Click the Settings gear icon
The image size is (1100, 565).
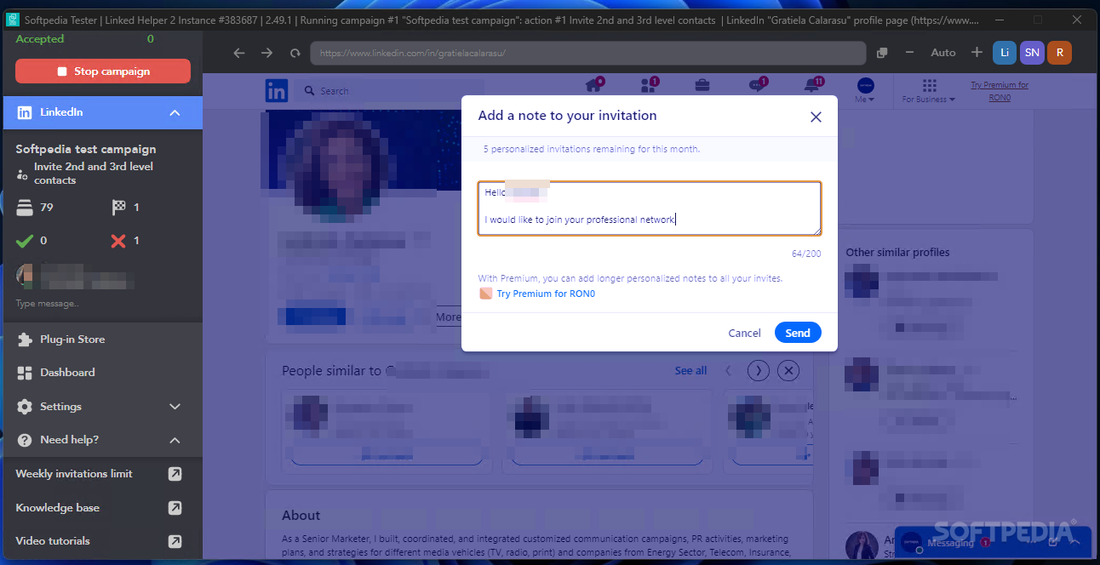25,407
